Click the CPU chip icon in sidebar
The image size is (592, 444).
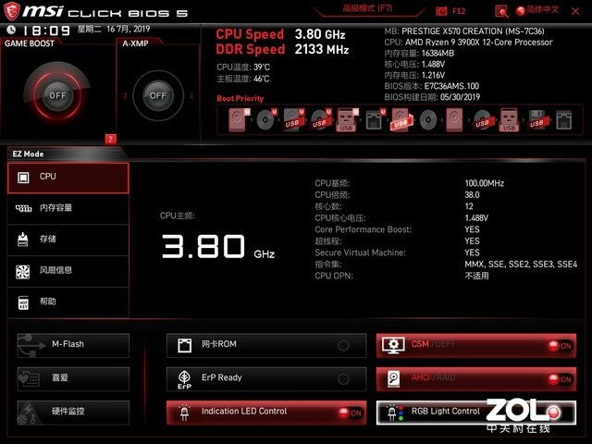coord(23,177)
